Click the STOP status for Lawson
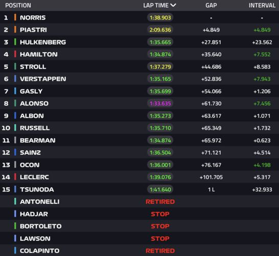This screenshot has width=279, height=256. tap(160, 239)
